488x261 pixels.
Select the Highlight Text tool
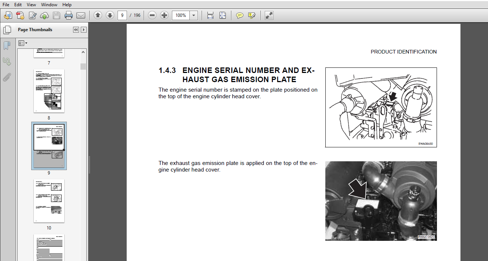pos(252,15)
